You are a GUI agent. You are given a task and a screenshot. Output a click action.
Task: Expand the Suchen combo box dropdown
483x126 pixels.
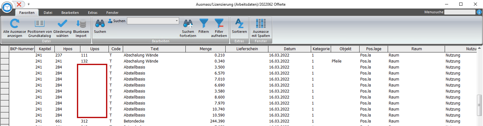coord(177,21)
